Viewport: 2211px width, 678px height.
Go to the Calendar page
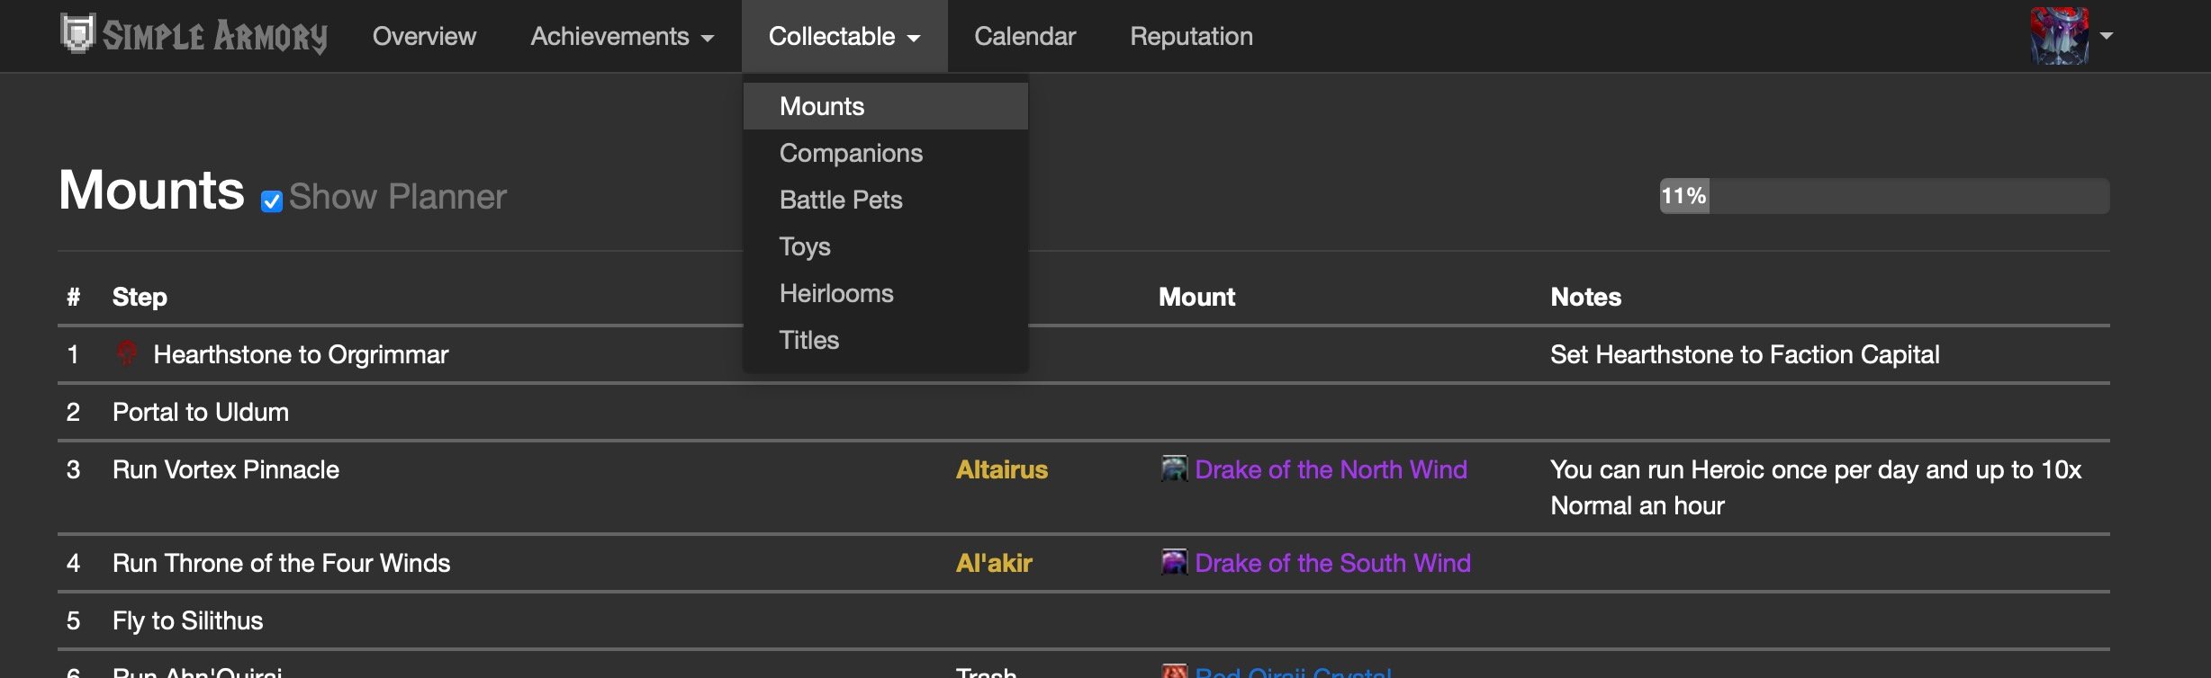(x=1024, y=36)
